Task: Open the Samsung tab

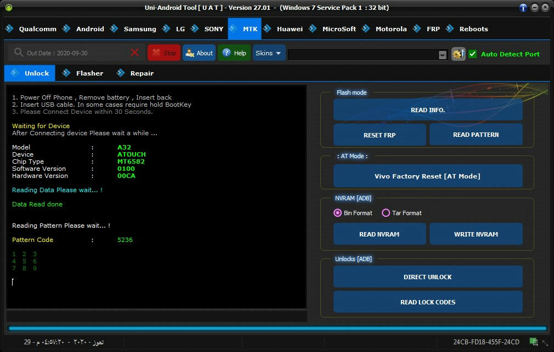Action: point(133,29)
